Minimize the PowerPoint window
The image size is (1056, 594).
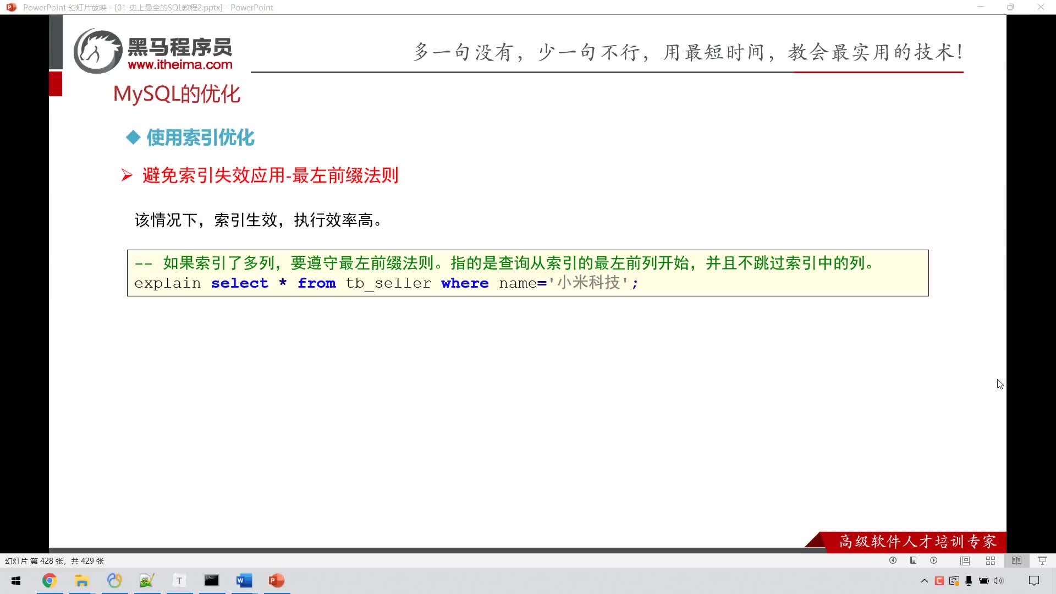point(980,7)
